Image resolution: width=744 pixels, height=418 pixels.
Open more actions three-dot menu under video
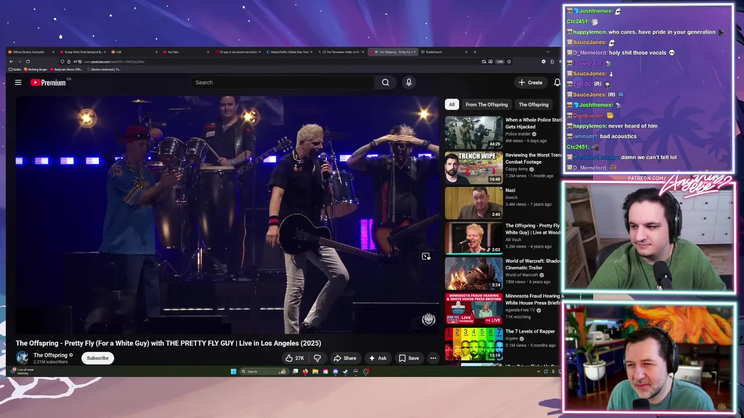coord(433,358)
